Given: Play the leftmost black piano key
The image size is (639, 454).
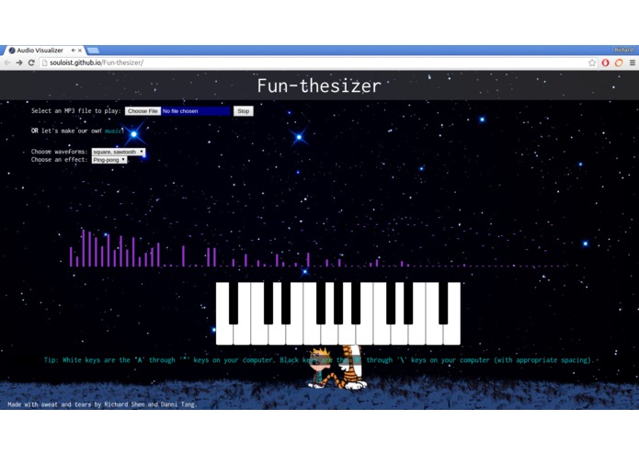Looking at the screenshot, I should click(x=234, y=303).
